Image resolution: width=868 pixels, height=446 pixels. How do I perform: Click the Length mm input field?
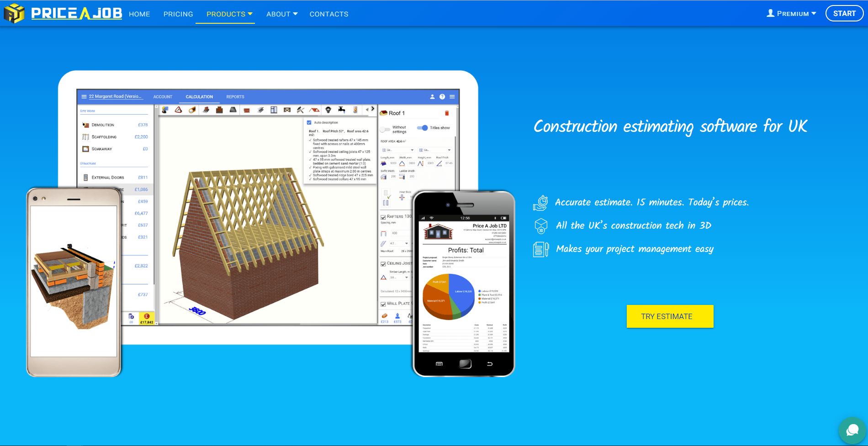pos(393,163)
